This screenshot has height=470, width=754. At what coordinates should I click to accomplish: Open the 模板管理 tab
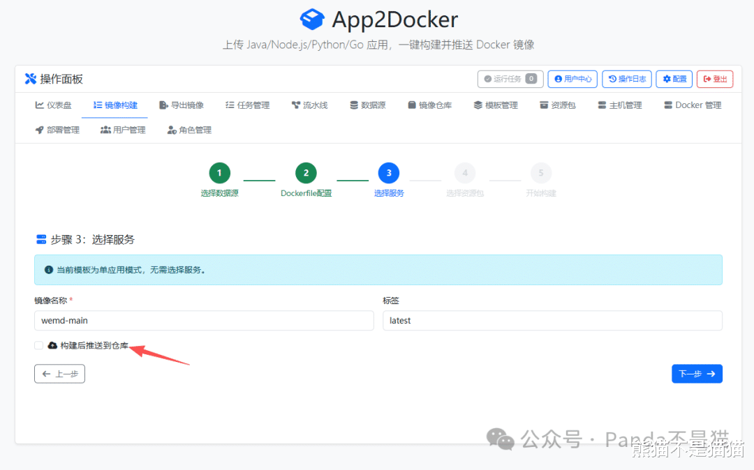(495, 105)
